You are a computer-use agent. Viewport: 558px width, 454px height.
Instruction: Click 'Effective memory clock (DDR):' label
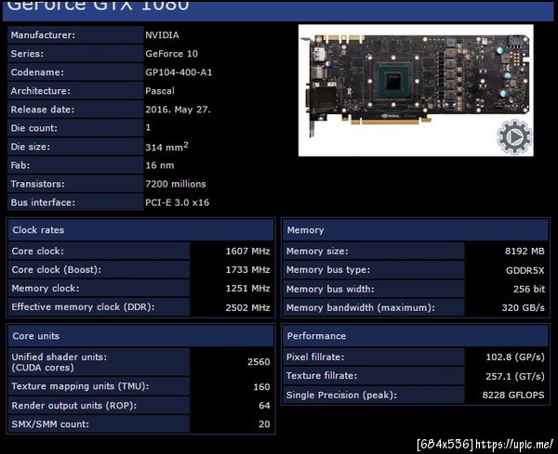[84, 307]
